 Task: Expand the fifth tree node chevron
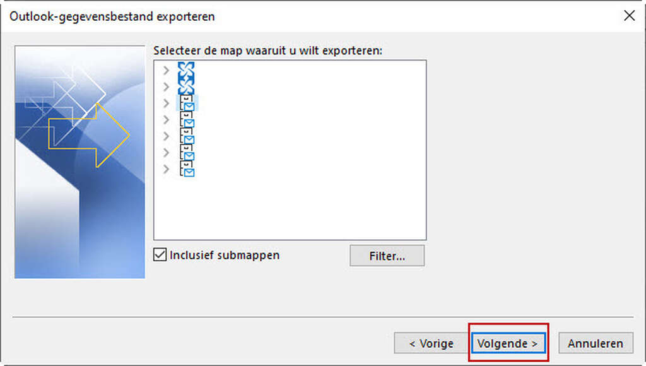[x=166, y=136]
